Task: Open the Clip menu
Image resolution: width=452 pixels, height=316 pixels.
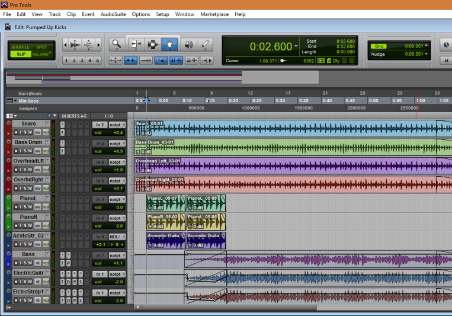Action: click(x=71, y=14)
